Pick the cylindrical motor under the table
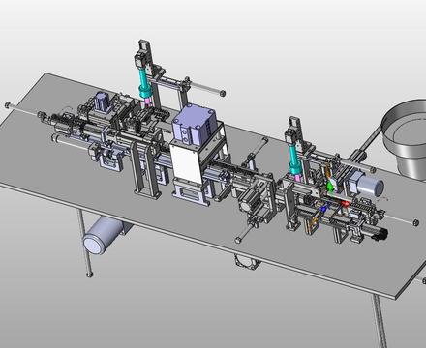 pos(103,235)
